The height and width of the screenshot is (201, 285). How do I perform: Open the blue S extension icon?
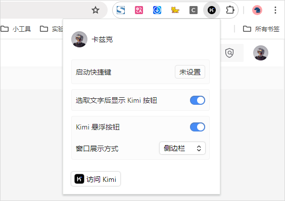(x=121, y=10)
